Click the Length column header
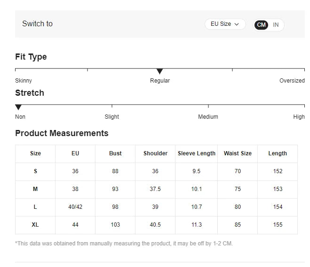Viewport: 310px width, 267px height. point(278,153)
